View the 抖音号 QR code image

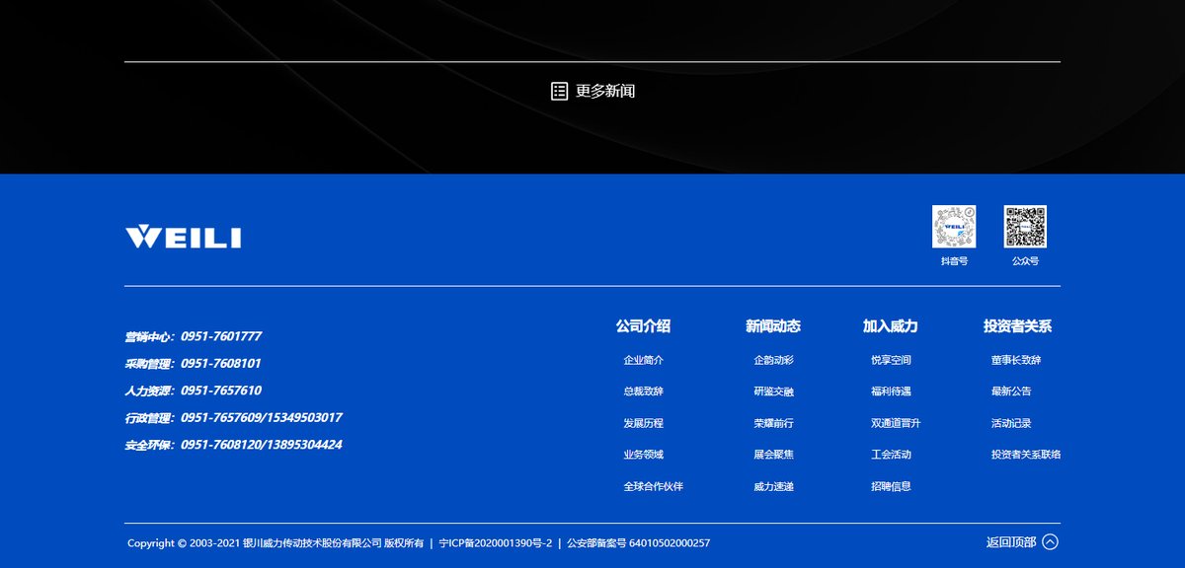954,227
